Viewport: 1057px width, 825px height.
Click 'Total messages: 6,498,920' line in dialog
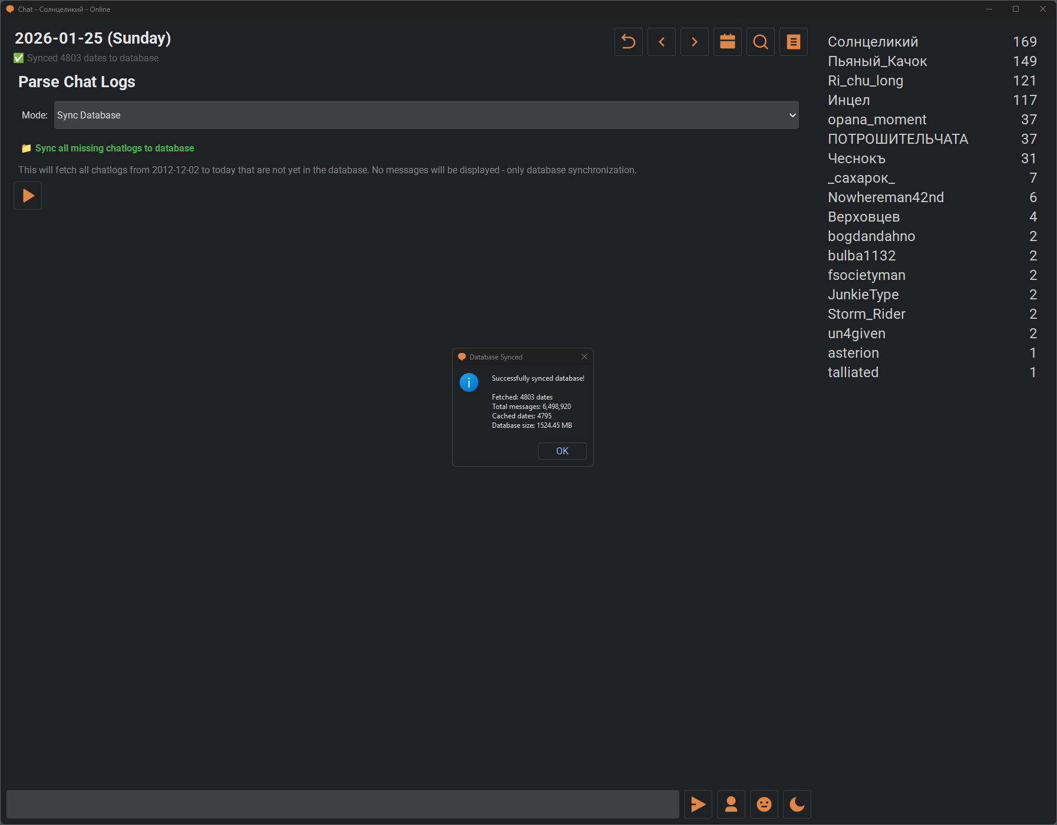click(x=531, y=407)
